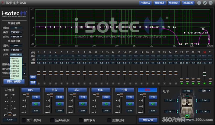Select the front-left speaker on car diagram

click(178, 100)
